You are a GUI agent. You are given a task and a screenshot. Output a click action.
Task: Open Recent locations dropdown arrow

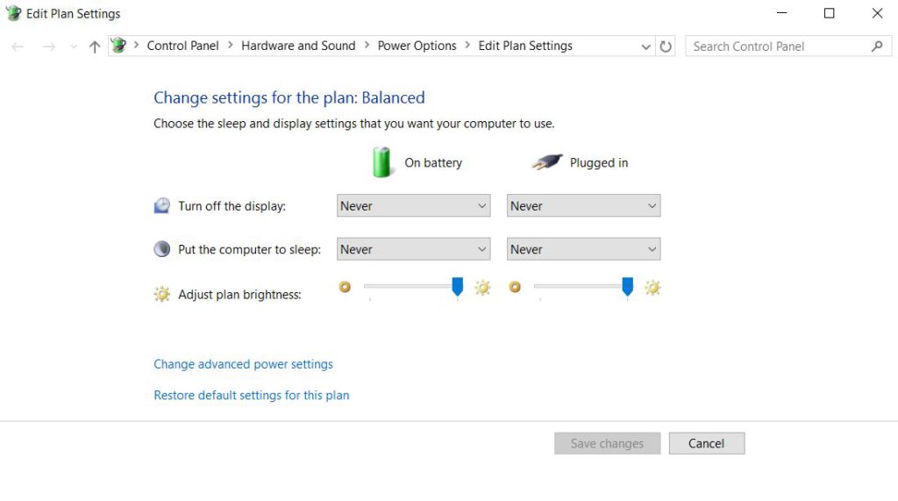pyautogui.click(x=74, y=47)
